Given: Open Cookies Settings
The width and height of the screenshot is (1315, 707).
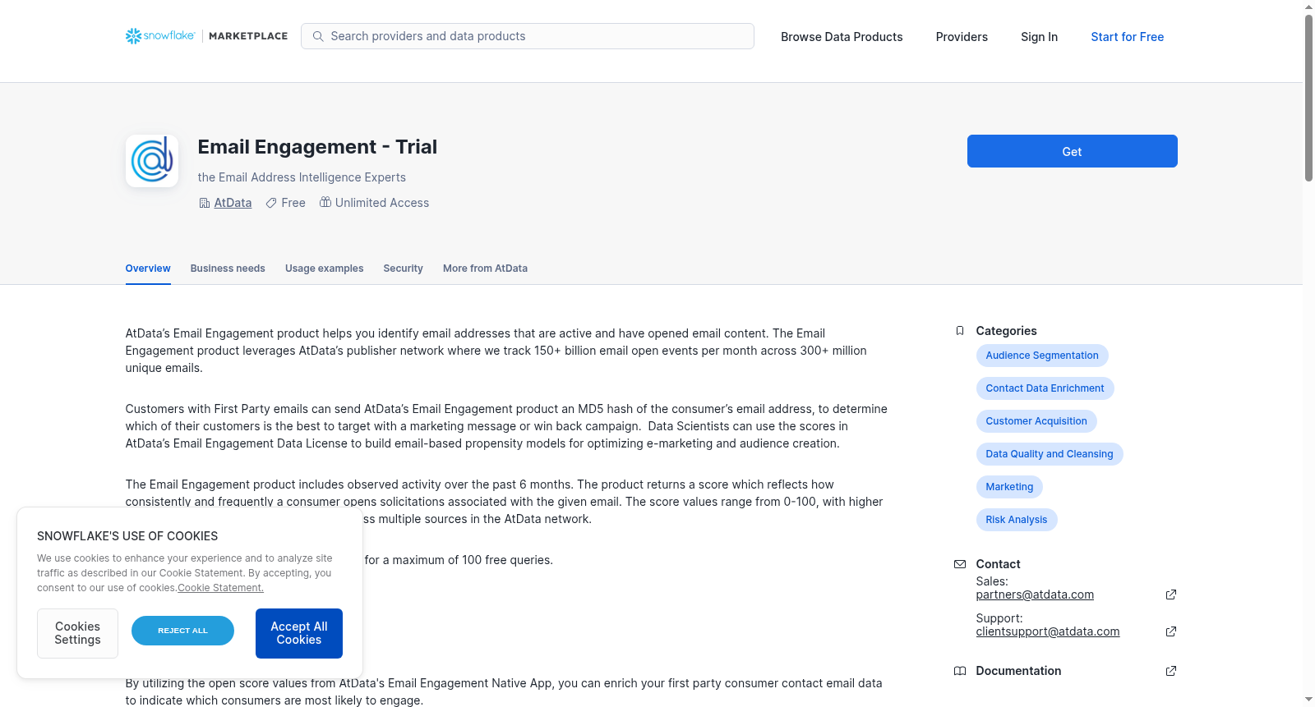Looking at the screenshot, I should 77,633.
